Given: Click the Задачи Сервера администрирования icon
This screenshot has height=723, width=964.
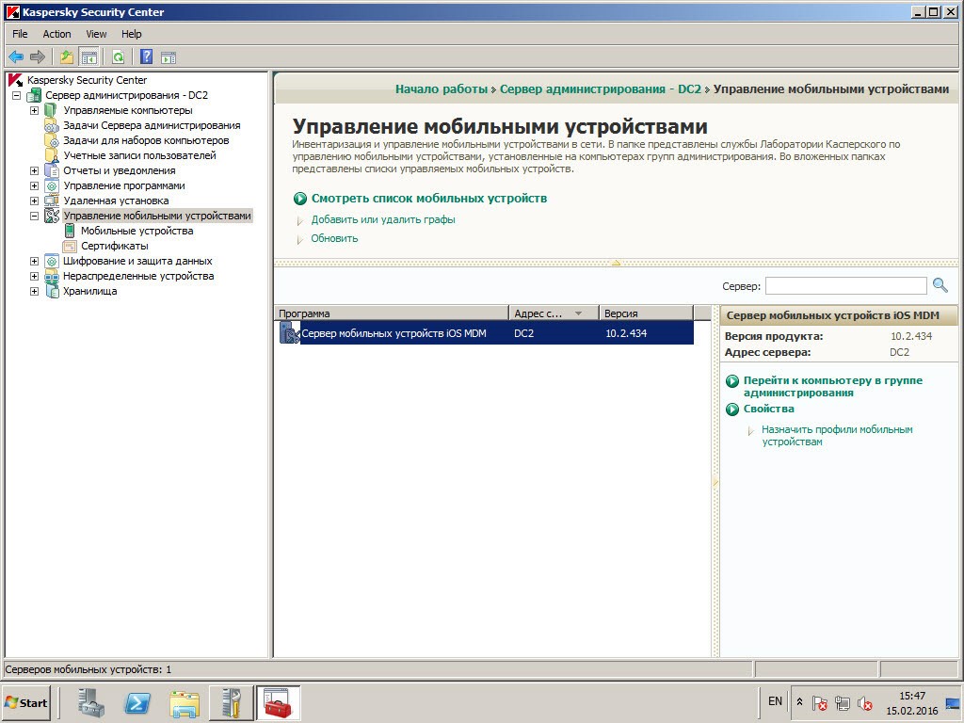Looking at the screenshot, I should (52, 125).
